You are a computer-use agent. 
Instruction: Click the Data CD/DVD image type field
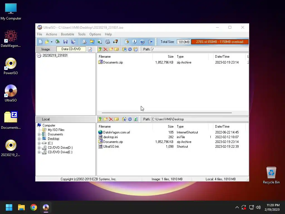click(71, 49)
